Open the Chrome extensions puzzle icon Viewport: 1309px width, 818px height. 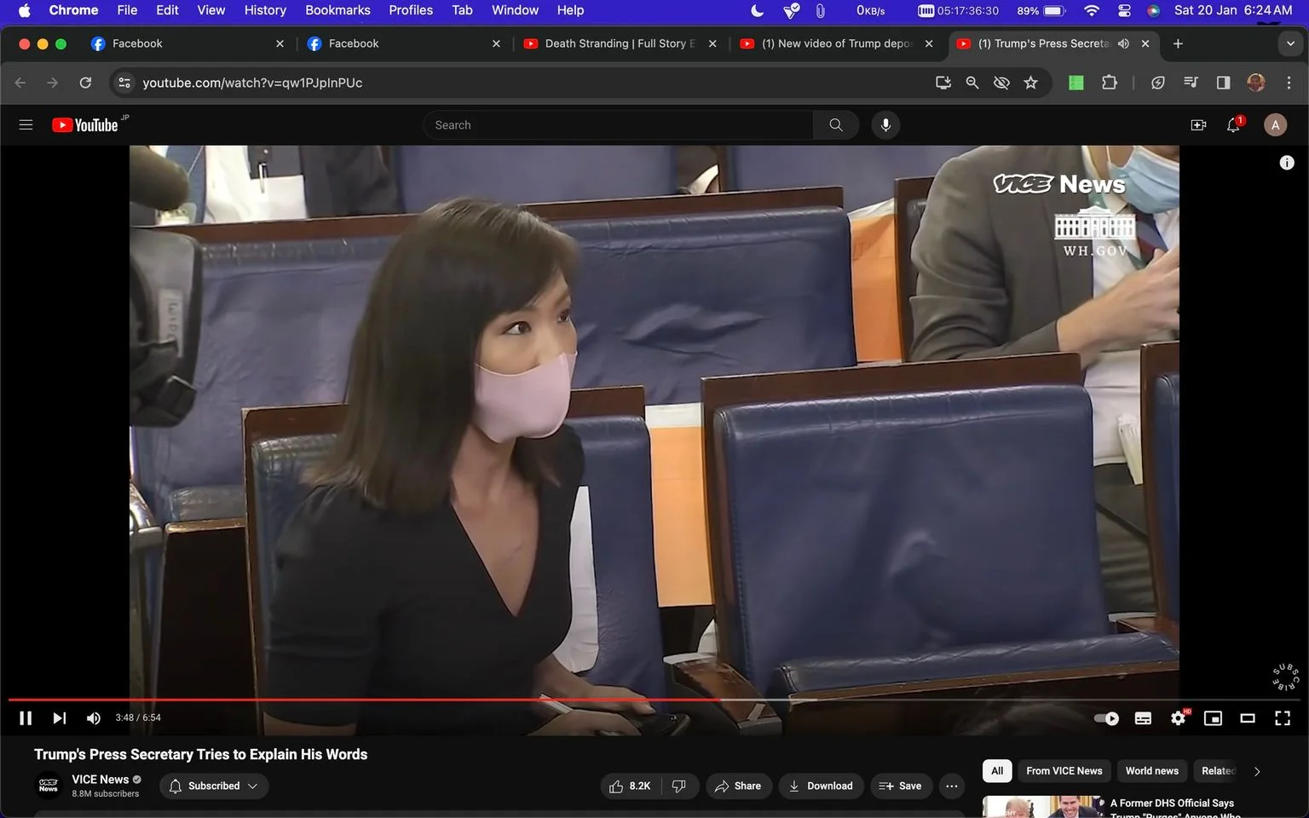[1109, 83]
